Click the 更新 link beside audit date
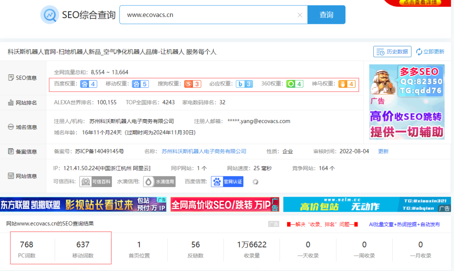Screen dimensions: 454x271 coord(383,151)
